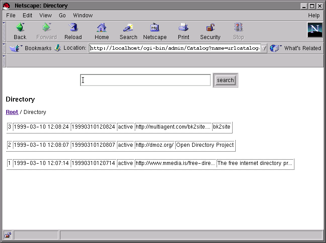Open the Bookmarks menu icon
This screenshot has height=243, width=326.
tap(15, 48)
